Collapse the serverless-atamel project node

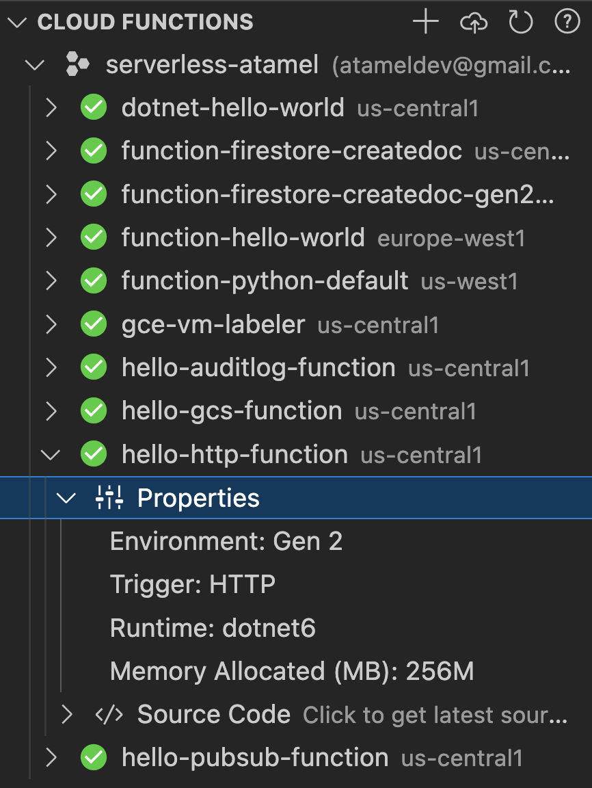pos(35,65)
